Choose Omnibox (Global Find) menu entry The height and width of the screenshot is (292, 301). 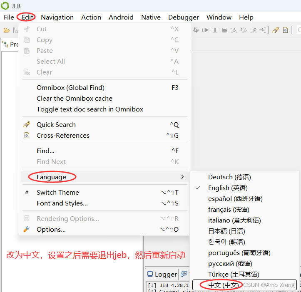105,88
